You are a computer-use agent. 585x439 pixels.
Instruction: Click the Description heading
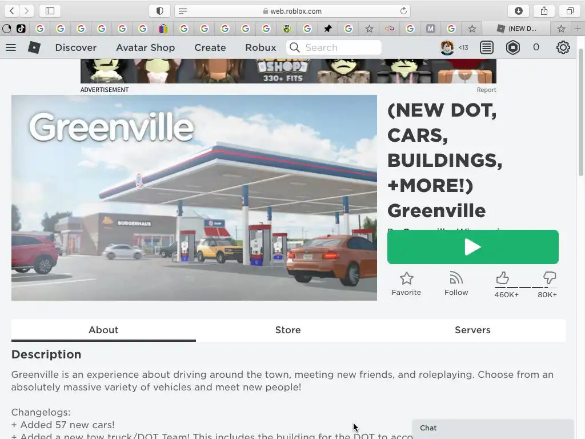pyautogui.click(x=46, y=354)
